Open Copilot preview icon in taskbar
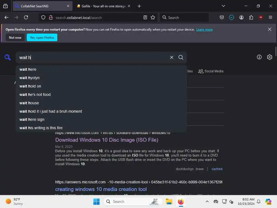This screenshot has width=277, height=208. [x=268, y=201]
